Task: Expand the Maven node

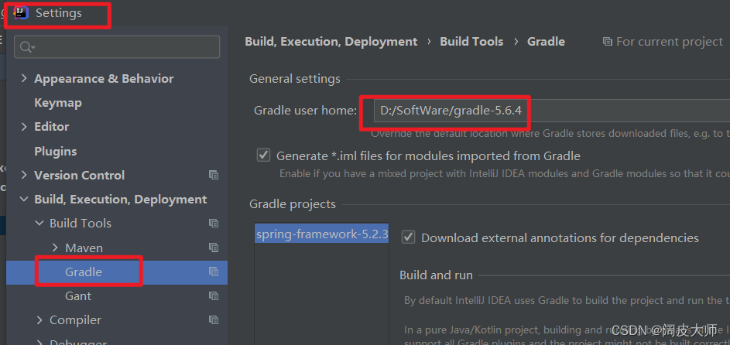Action: coord(56,248)
